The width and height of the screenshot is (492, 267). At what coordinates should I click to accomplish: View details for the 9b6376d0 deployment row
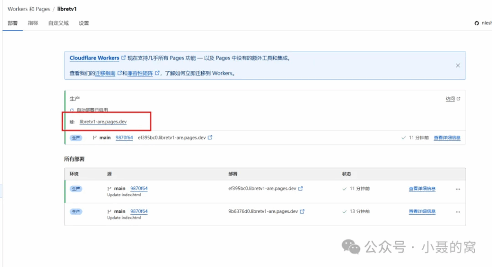tap(422, 211)
